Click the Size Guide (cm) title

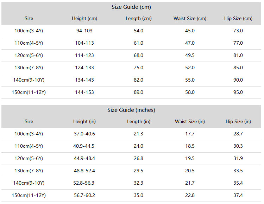131,7
